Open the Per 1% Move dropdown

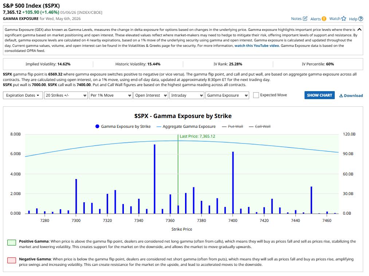[x=111, y=95]
